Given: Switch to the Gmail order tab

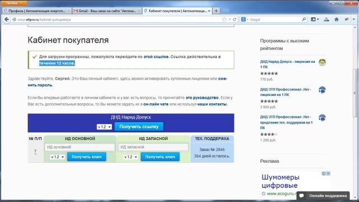Looking at the screenshot, I should (x=107, y=11).
